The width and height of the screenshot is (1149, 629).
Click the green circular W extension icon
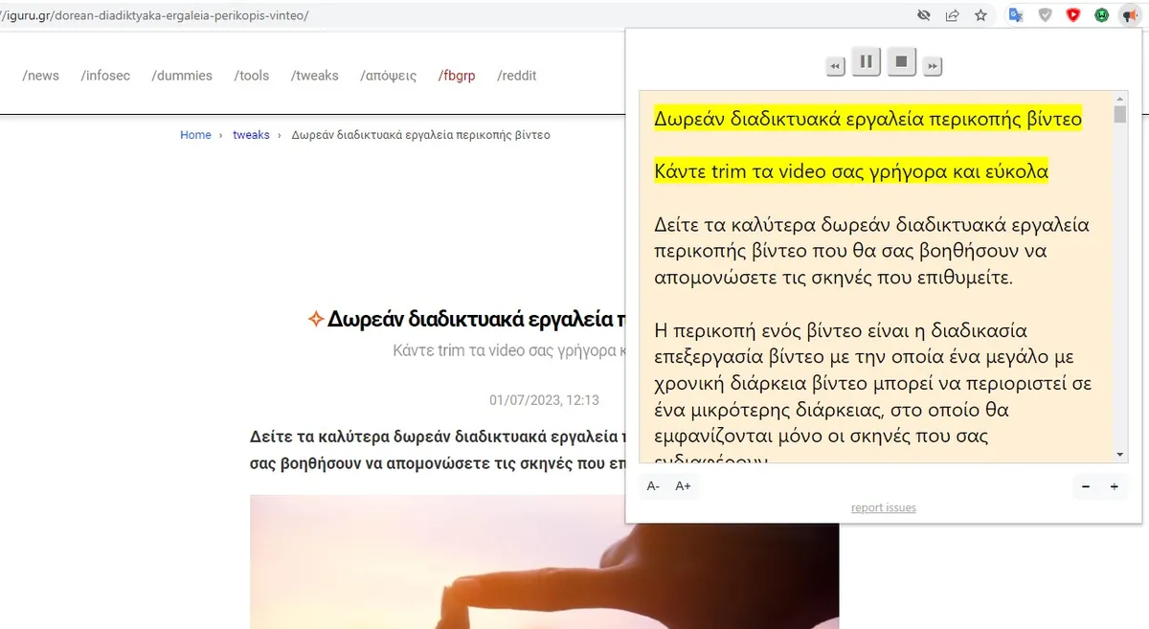tap(1102, 15)
